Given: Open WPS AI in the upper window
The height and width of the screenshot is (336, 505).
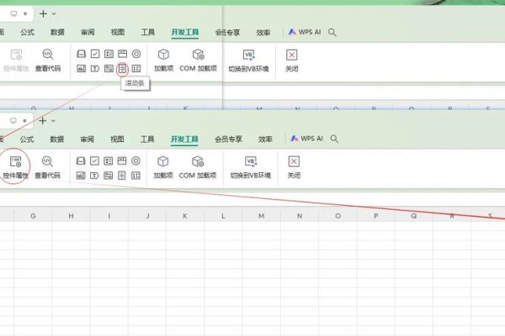Looking at the screenshot, I should 305,32.
